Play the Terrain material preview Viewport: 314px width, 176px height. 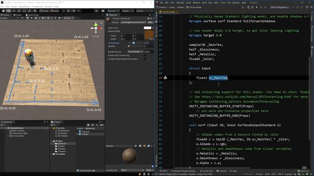(136, 146)
